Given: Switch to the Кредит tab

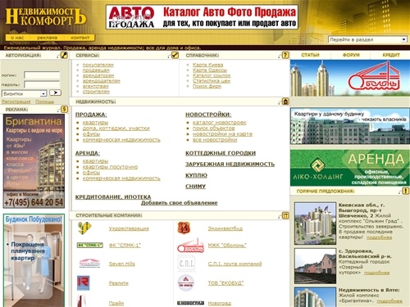Looking at the screenshot, I should coord(391,55).
